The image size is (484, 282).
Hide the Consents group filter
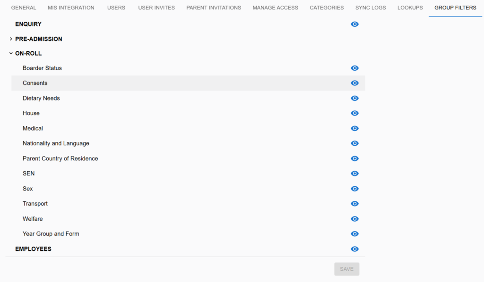[x=354, y=83]
